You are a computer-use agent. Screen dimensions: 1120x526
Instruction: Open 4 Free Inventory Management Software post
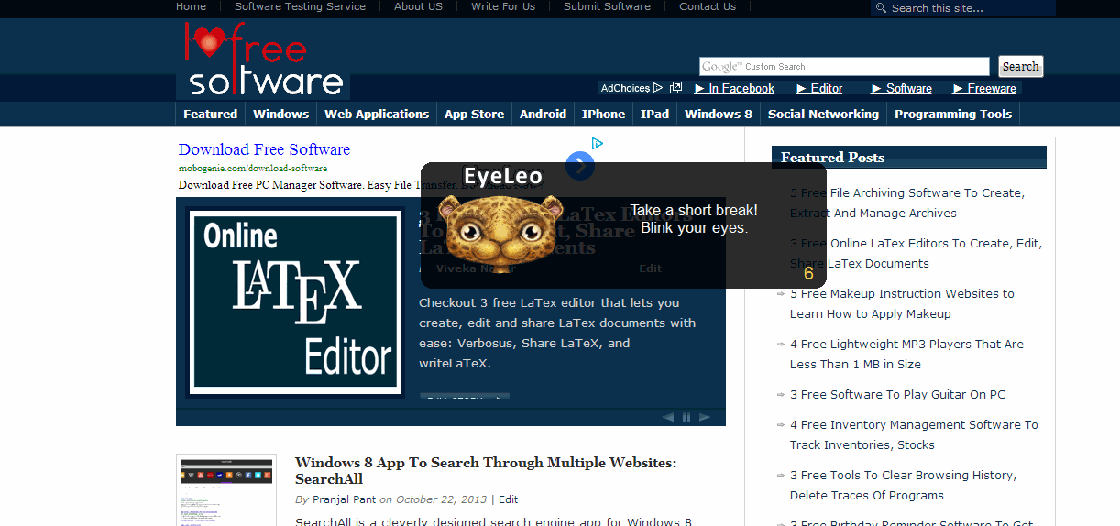(x=914, y=435)
